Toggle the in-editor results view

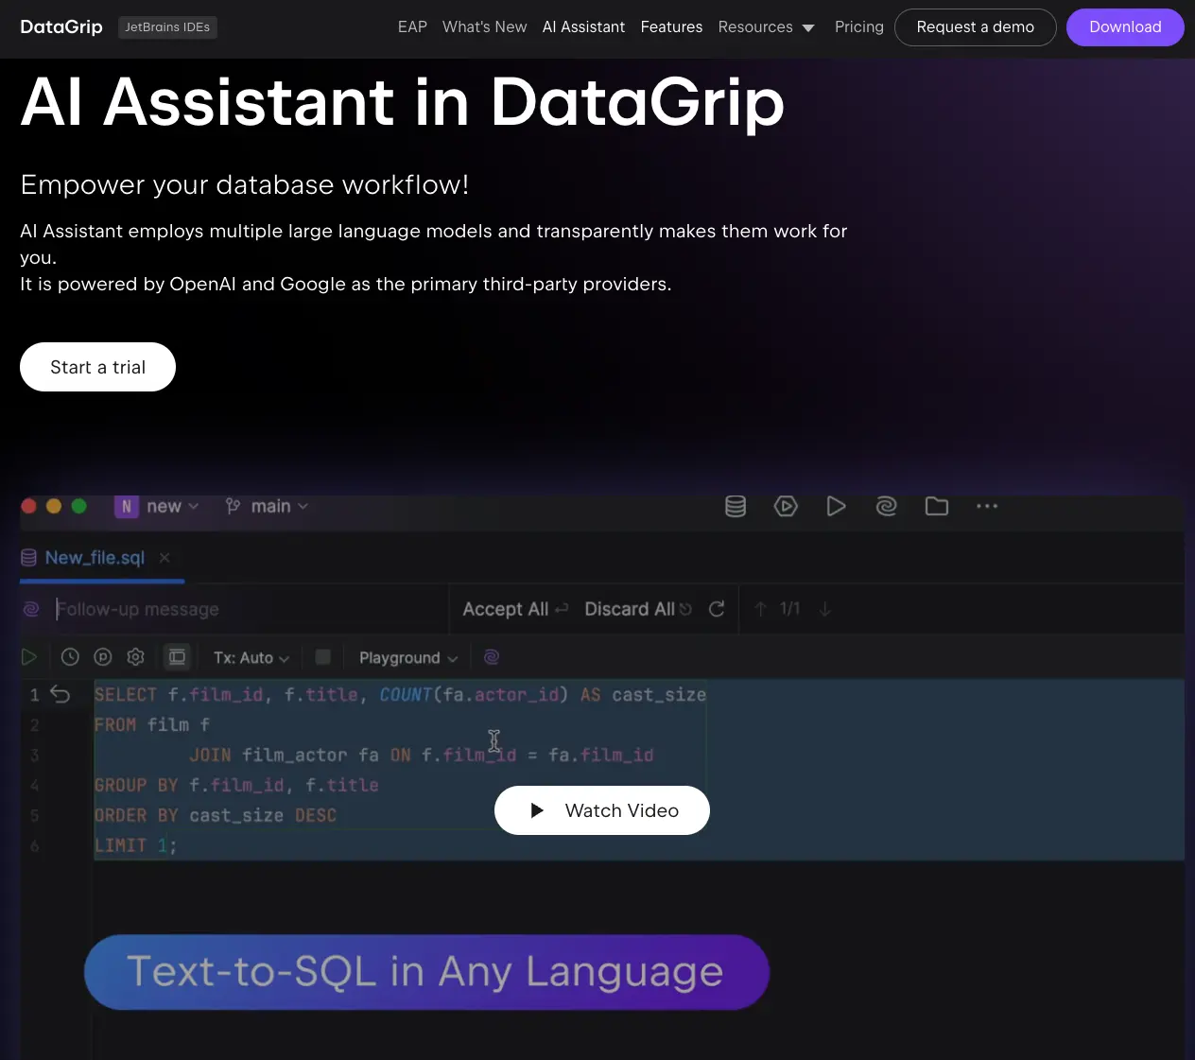tap(177, 656)
